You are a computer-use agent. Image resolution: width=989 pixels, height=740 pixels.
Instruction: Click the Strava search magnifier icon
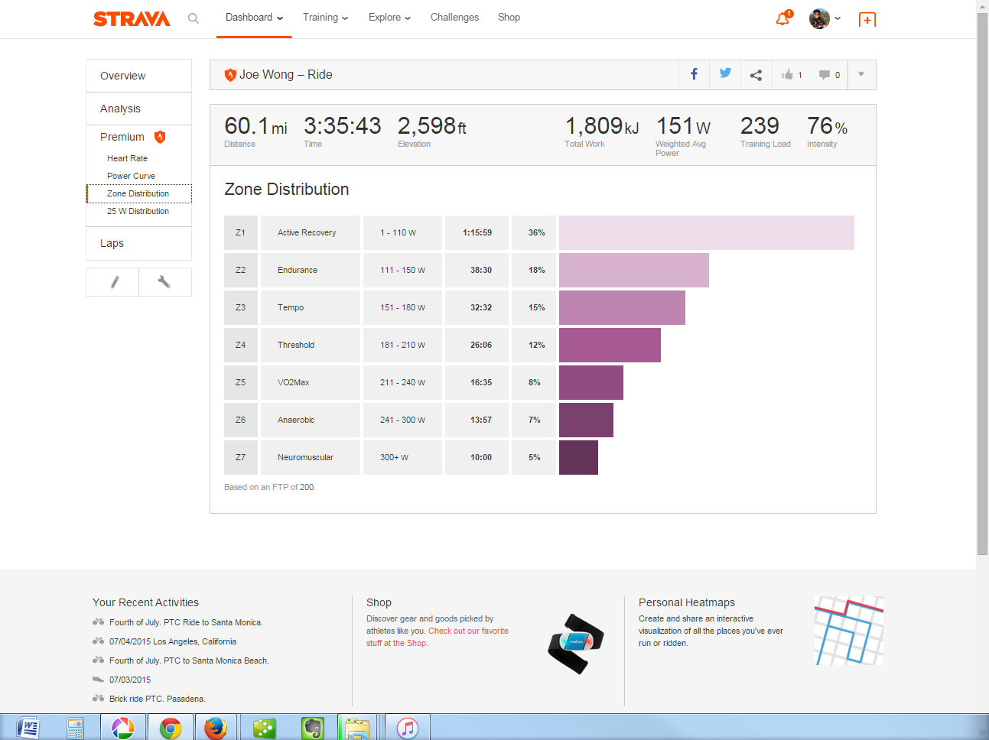point(194,18)
